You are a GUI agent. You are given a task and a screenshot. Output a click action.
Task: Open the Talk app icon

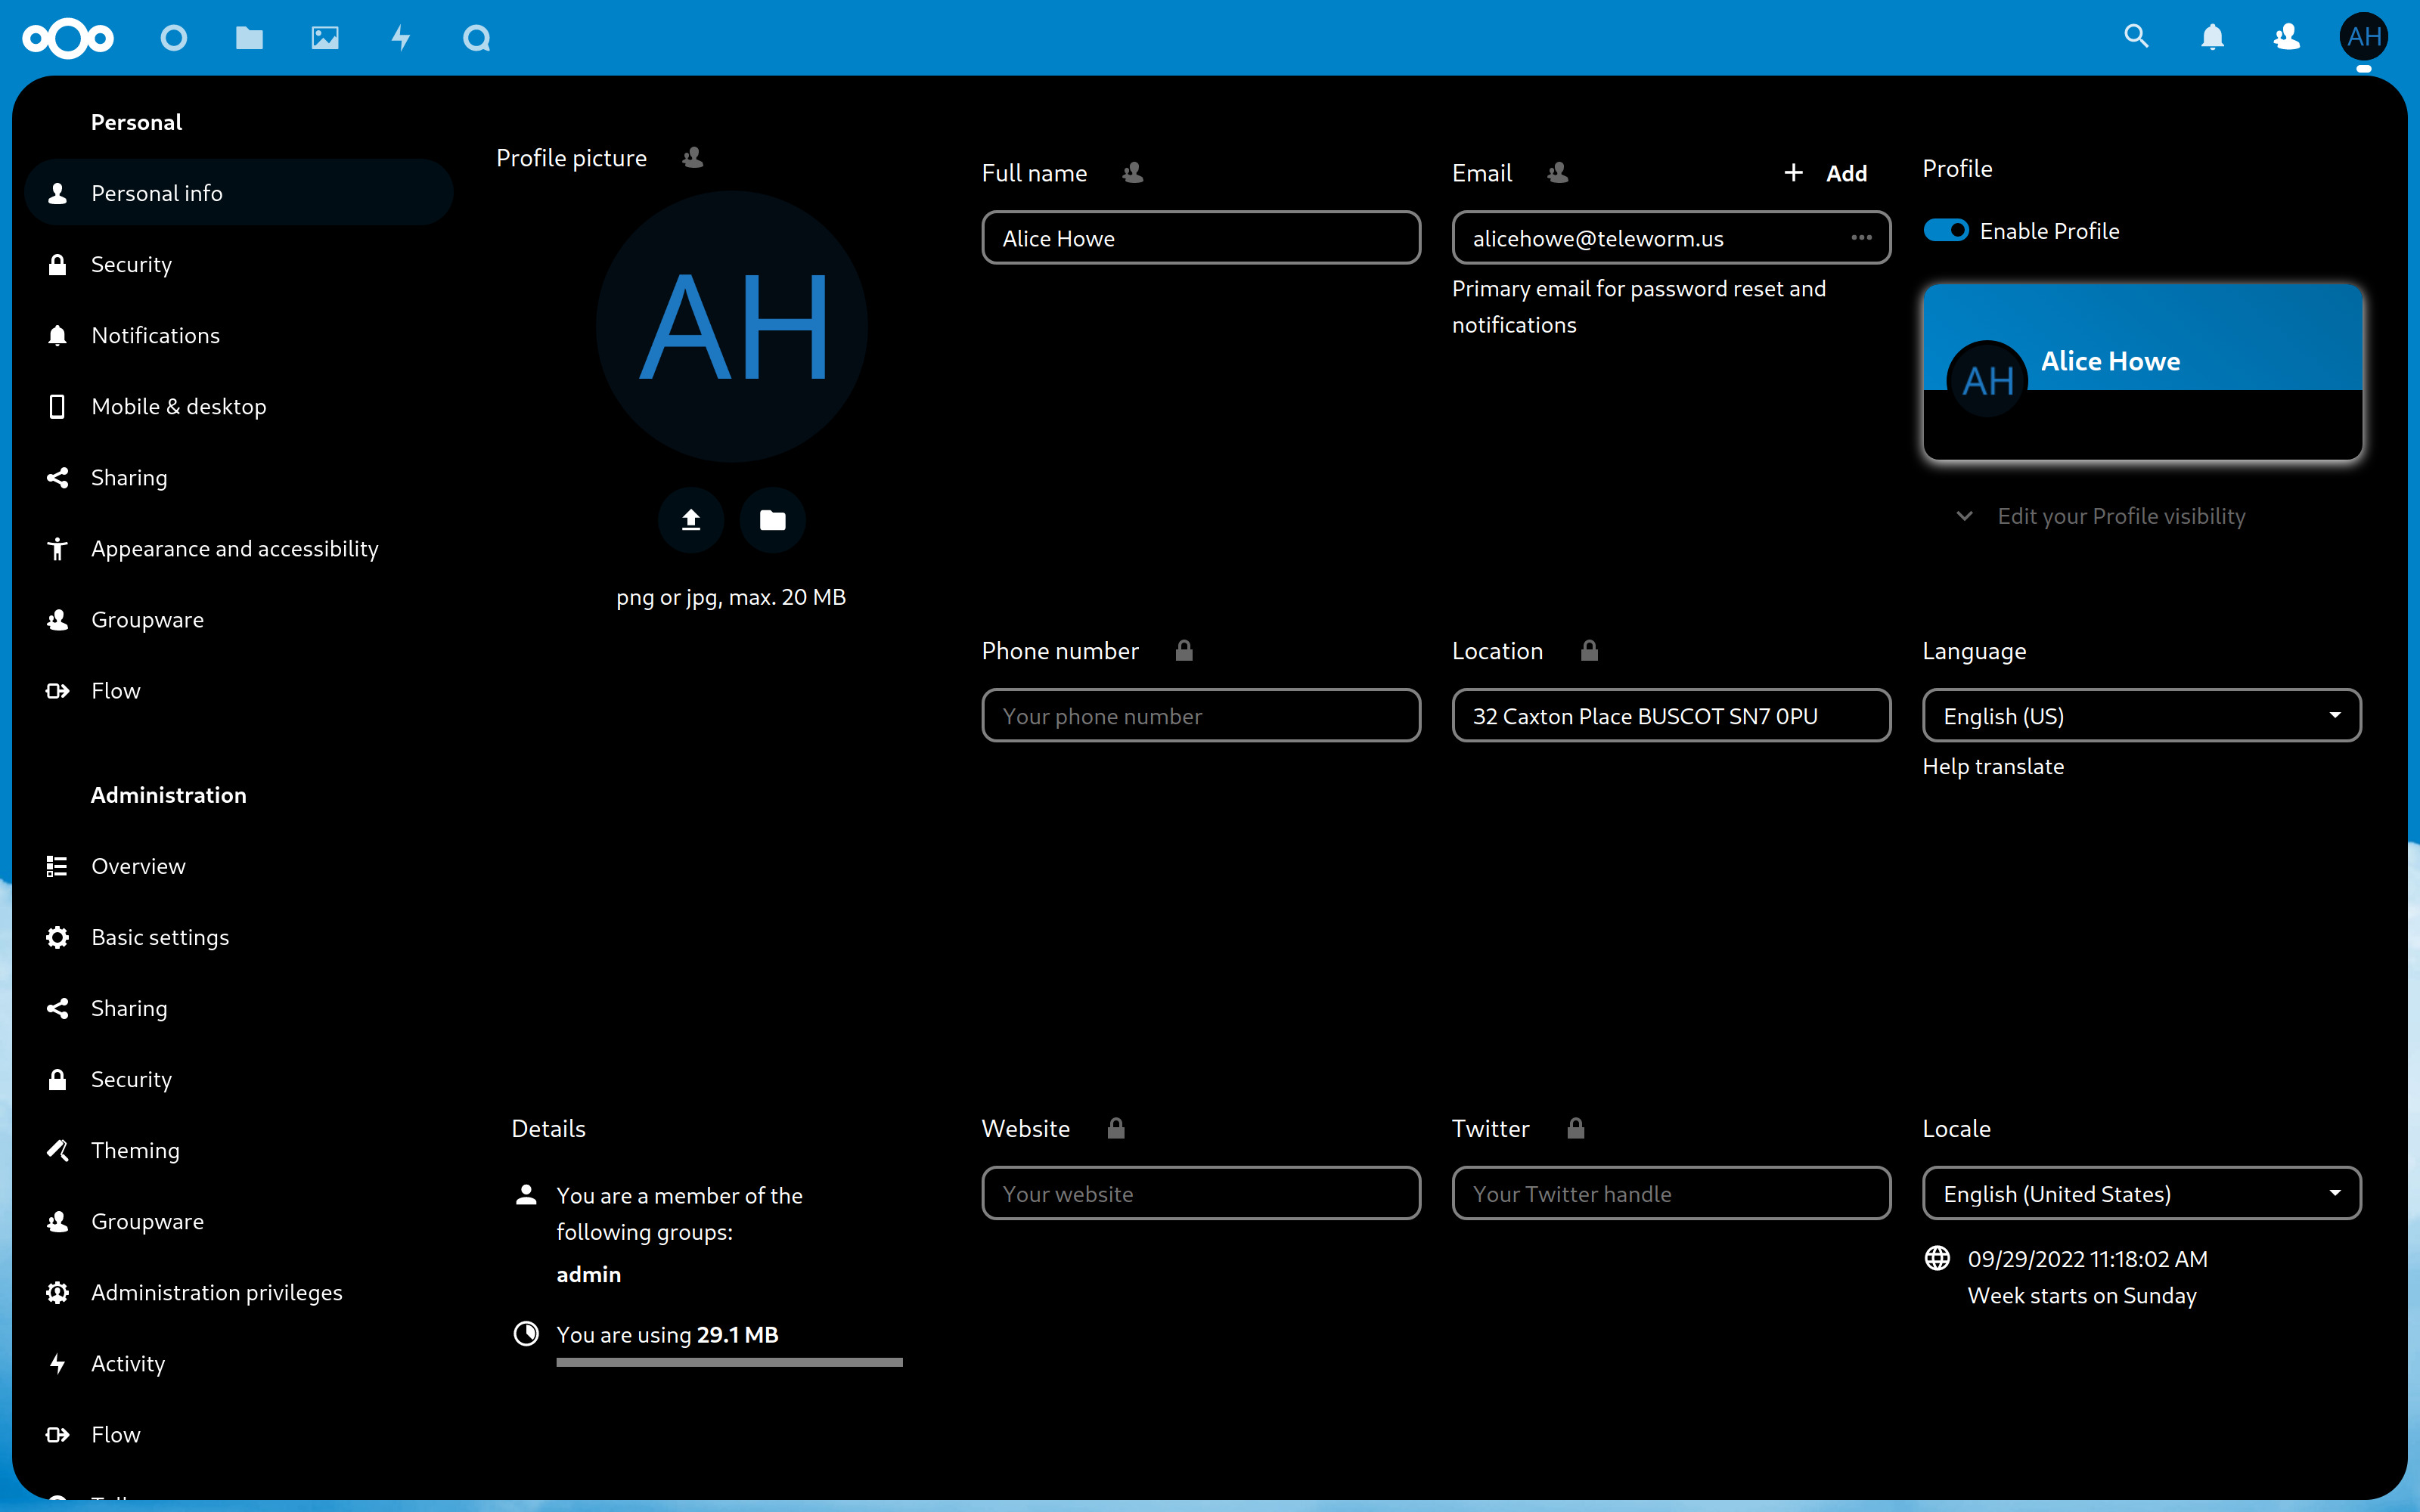pos(476,38)
